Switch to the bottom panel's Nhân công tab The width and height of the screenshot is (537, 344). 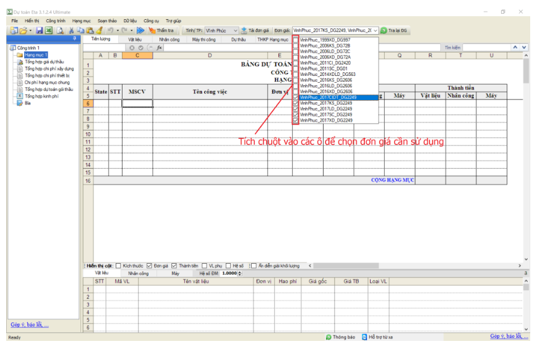[x=139, y=273]
